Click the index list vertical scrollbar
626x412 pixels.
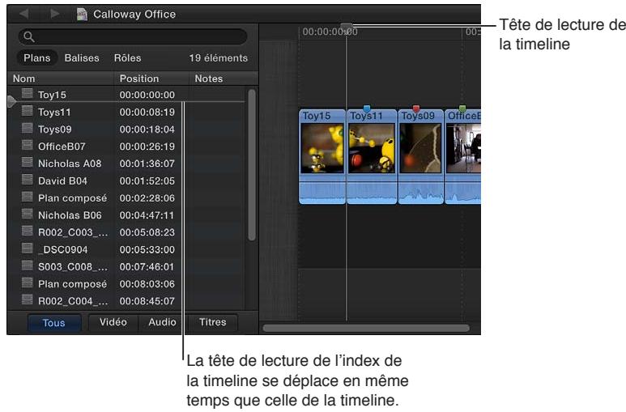252,165
